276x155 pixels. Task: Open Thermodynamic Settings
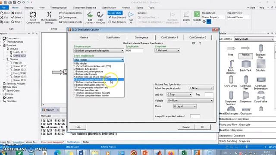(49, 17)
